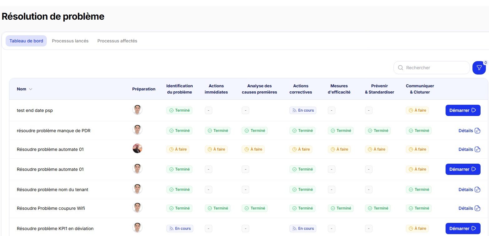This screenshot has height=236, width=489.
Task: Click the avatar for Résoudre problème automate 01 with À faire identification
Action: (137, 149)
